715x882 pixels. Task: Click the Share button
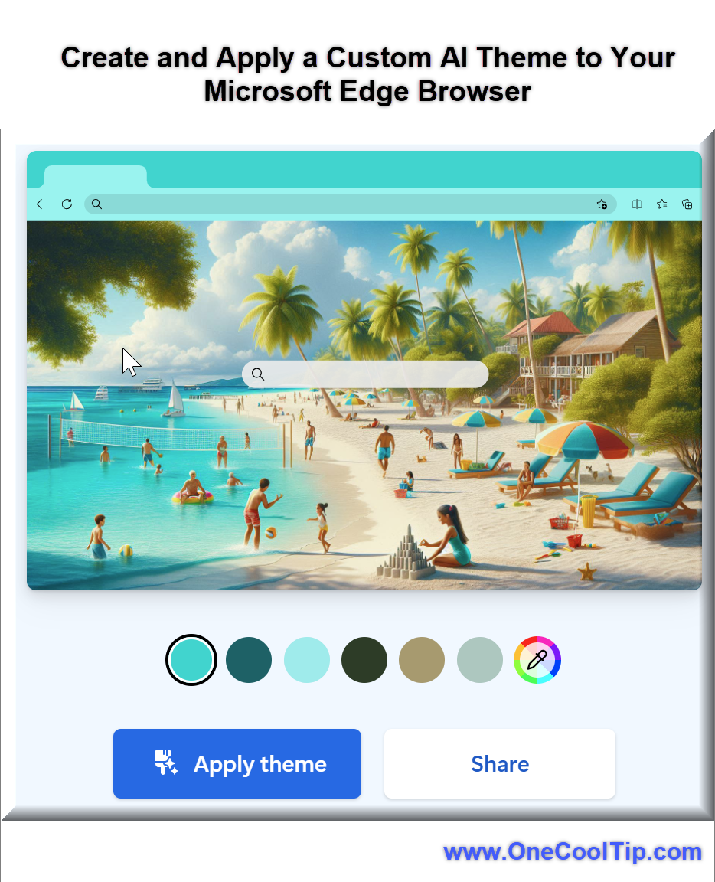point(500,764)
